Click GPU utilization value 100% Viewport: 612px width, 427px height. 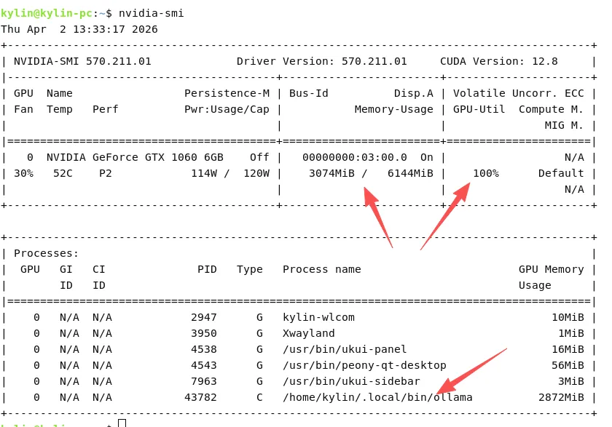486,173
